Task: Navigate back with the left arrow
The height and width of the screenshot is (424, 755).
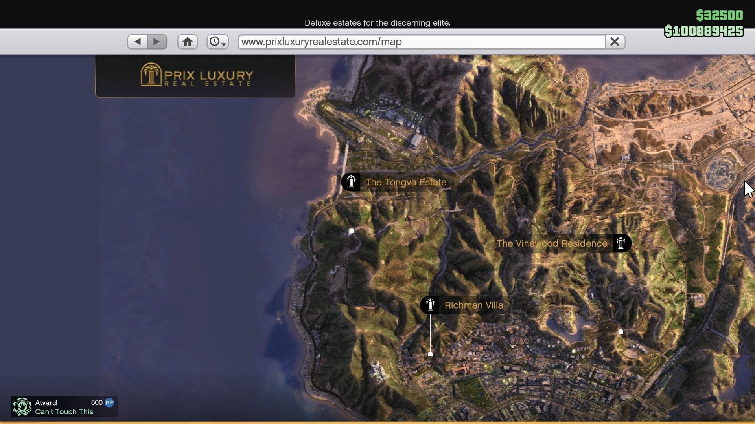Action: click(137, 41)
